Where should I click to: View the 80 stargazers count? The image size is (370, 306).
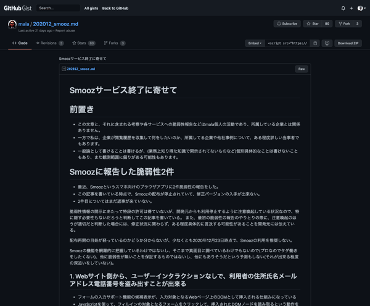pyautogui.click(x=327, y=23)
